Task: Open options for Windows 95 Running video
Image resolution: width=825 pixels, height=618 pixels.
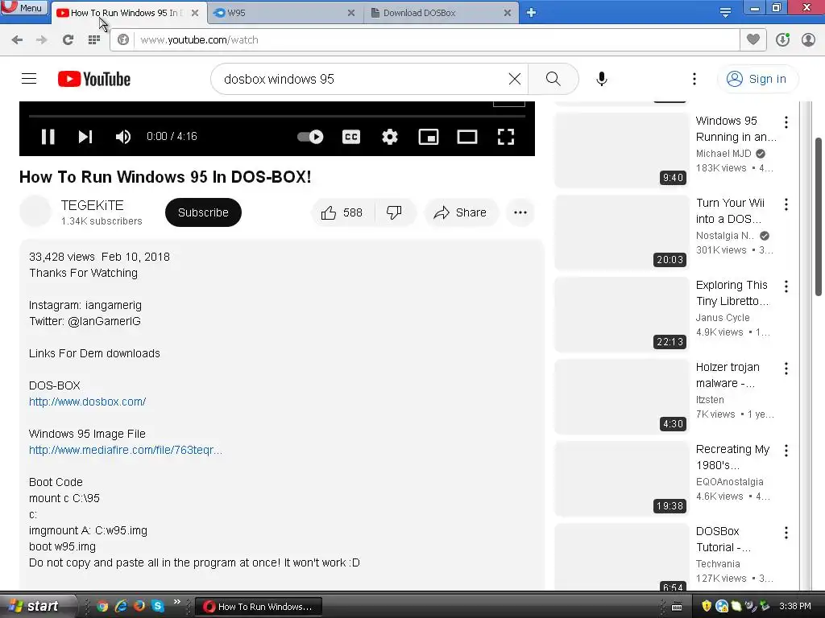Action: [786, 122]
